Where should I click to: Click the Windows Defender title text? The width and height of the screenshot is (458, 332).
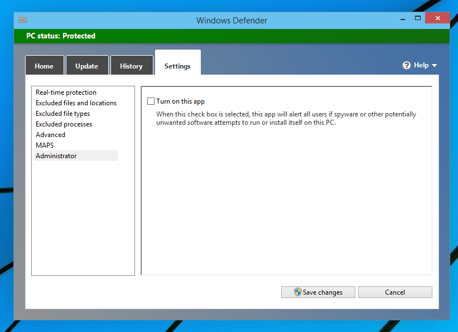point(232,21)
